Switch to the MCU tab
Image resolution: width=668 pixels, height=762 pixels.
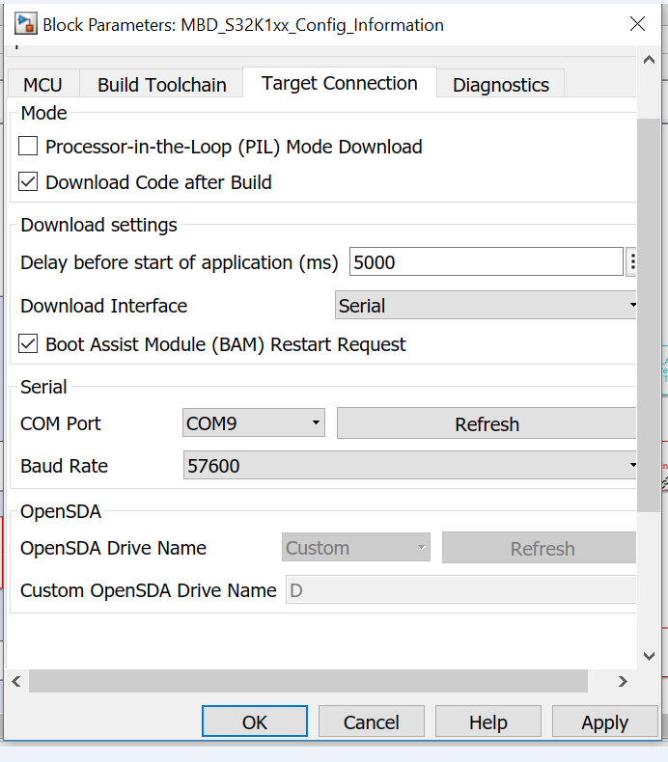42,85
